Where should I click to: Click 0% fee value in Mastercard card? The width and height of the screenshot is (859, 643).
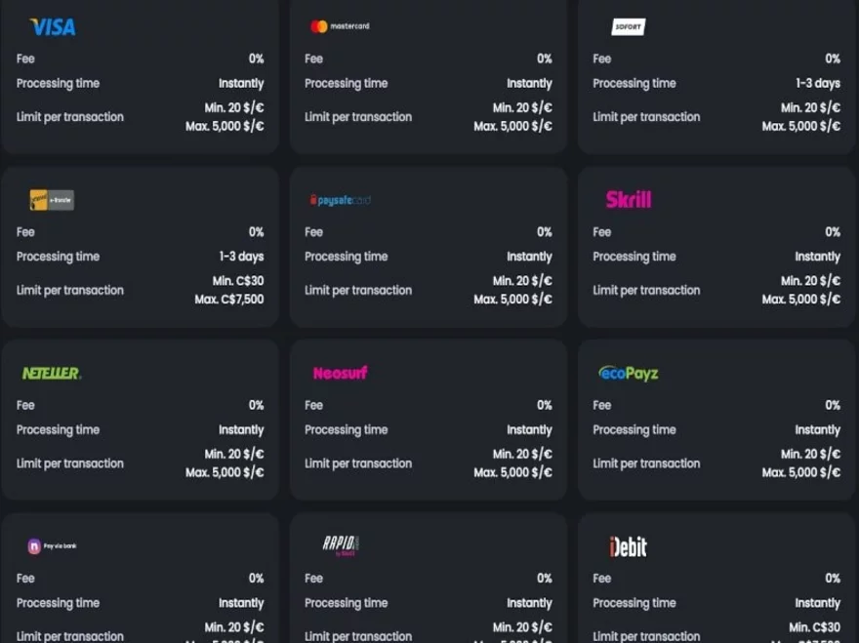tap(544, 59)
